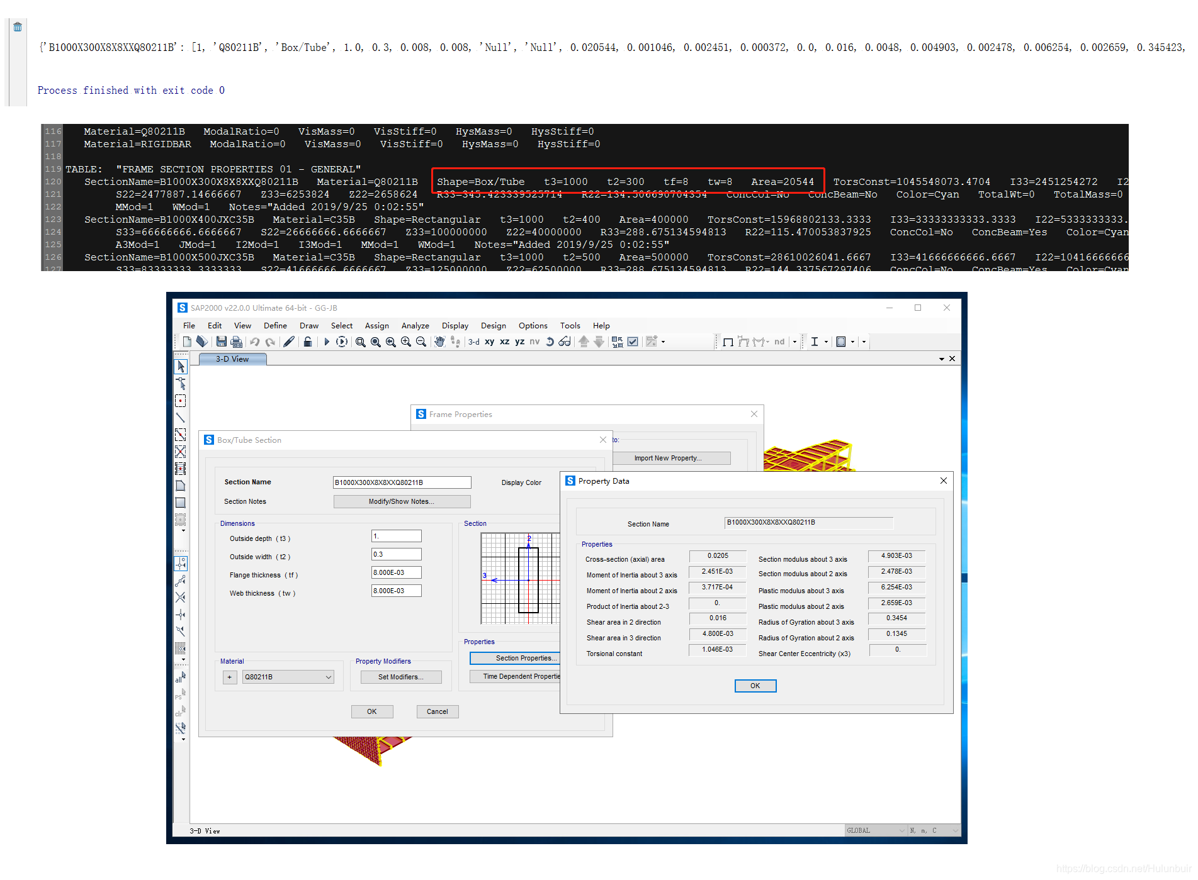Image resolution: width=1198 pixels, height=880 pixels.
Task: Click the Section Name input field
Action: tap(402, 482)
